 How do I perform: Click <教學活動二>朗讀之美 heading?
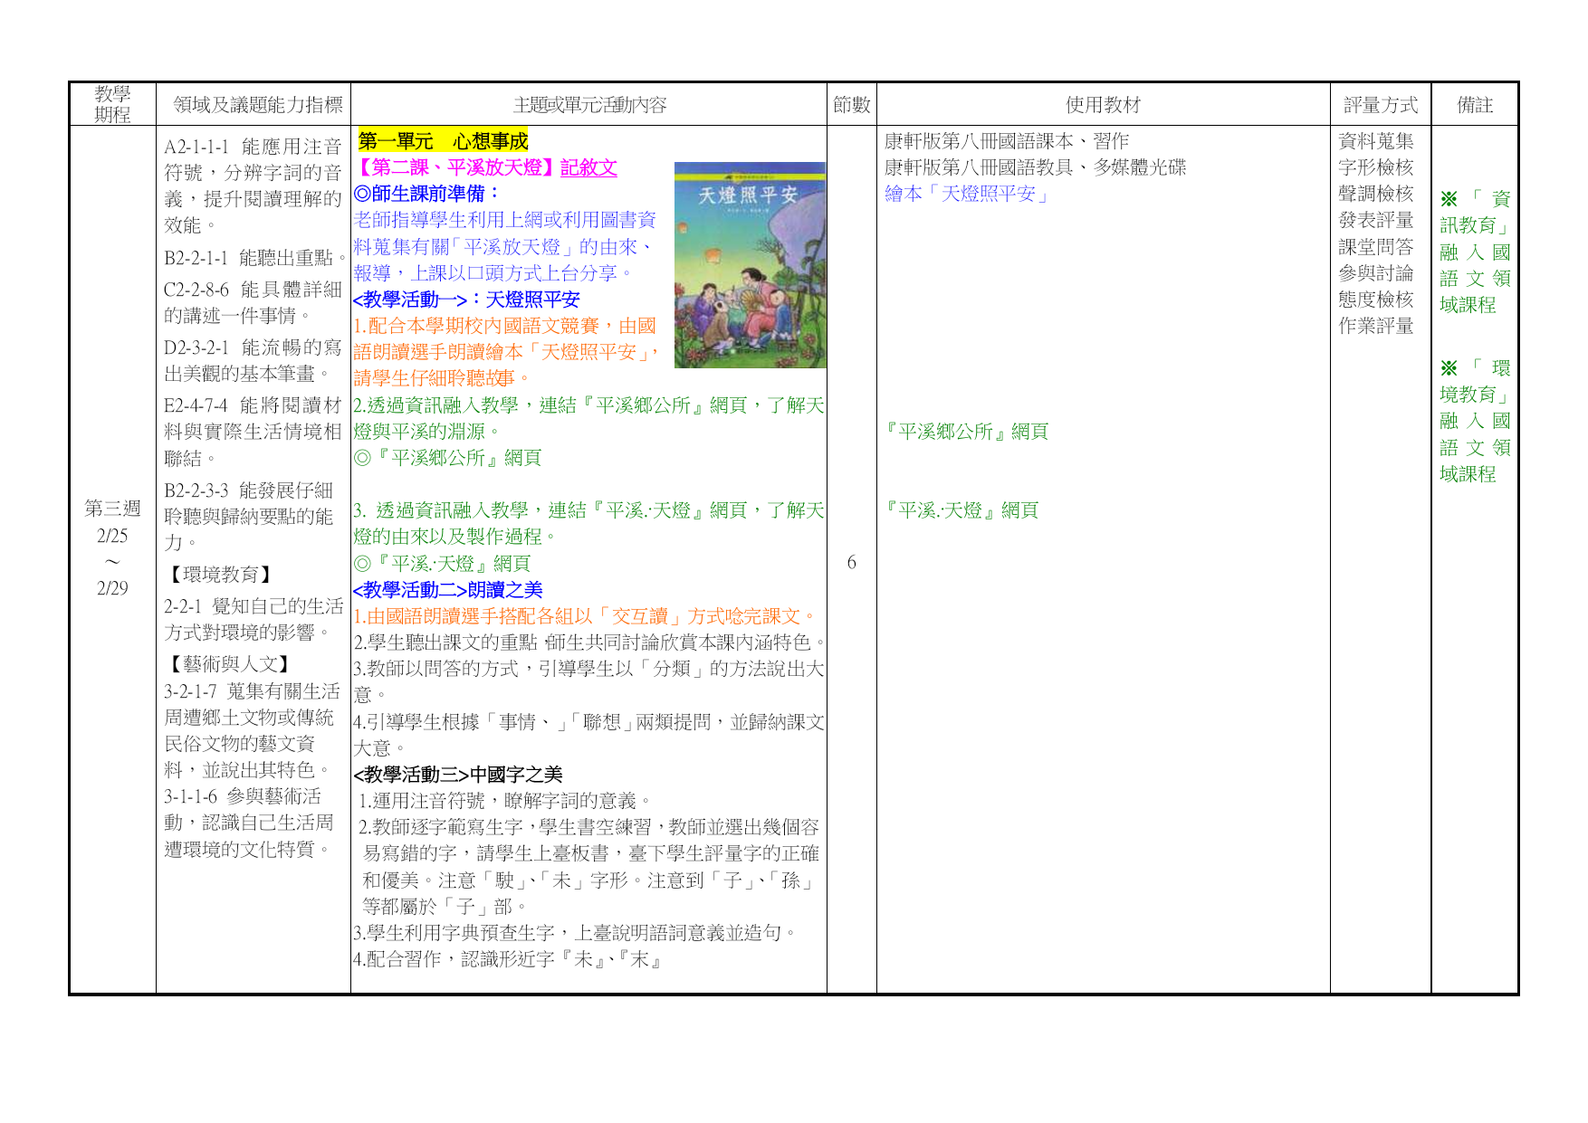click(x=448, y=590)
